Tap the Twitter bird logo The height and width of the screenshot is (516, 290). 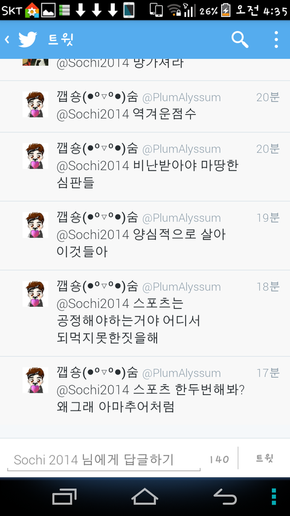tap(28, 40)
